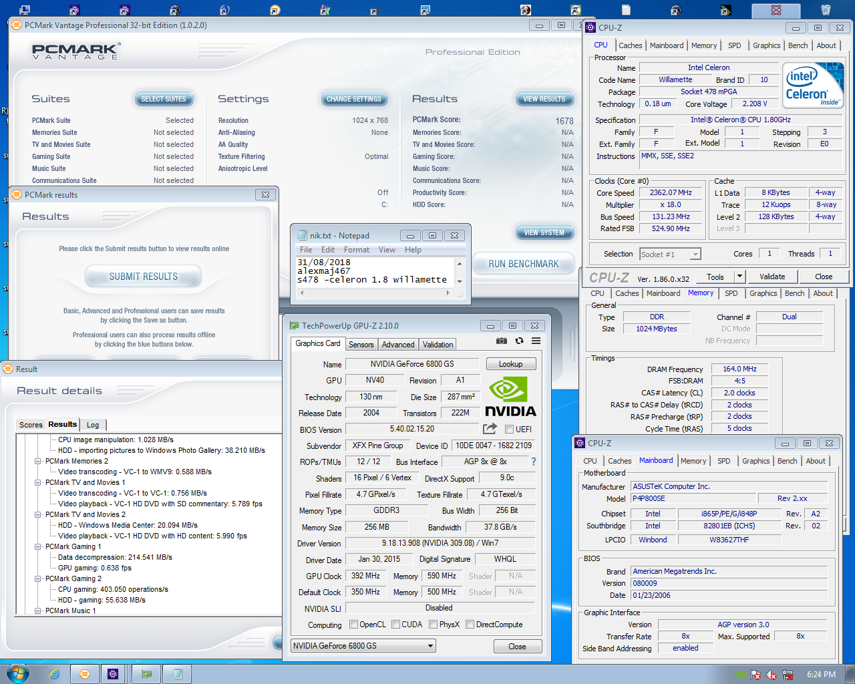
Task: Click PCMark Vantage title bar icon
Action: pyautogui.click(x=16, y=25)
